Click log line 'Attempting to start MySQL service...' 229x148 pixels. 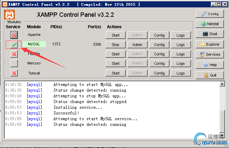tap(96, 119)
